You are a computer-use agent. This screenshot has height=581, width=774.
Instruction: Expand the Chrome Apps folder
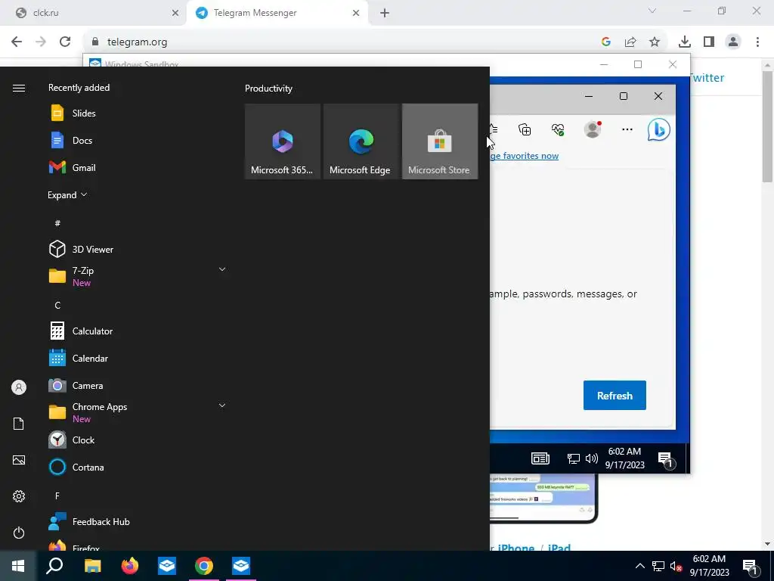coord(222,405)
